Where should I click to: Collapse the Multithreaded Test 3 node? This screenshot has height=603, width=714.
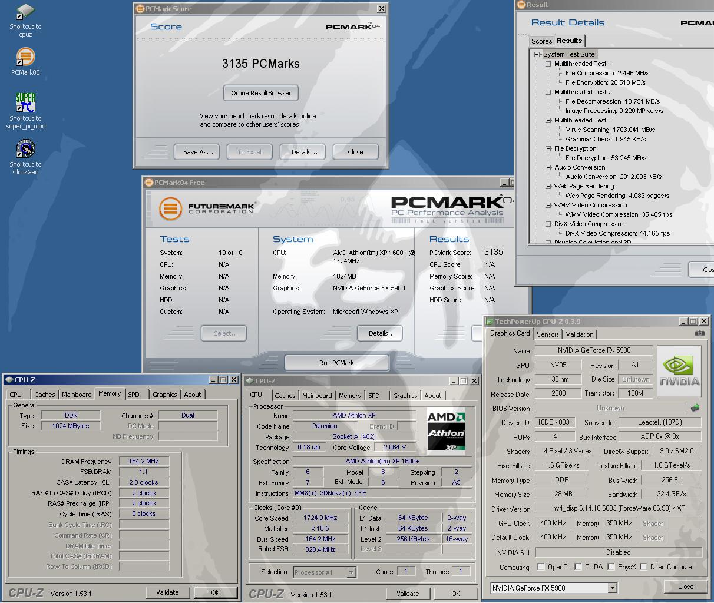click(548, 120)
